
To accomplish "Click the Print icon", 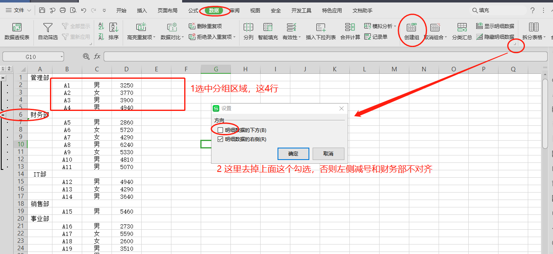I will 63,10.
